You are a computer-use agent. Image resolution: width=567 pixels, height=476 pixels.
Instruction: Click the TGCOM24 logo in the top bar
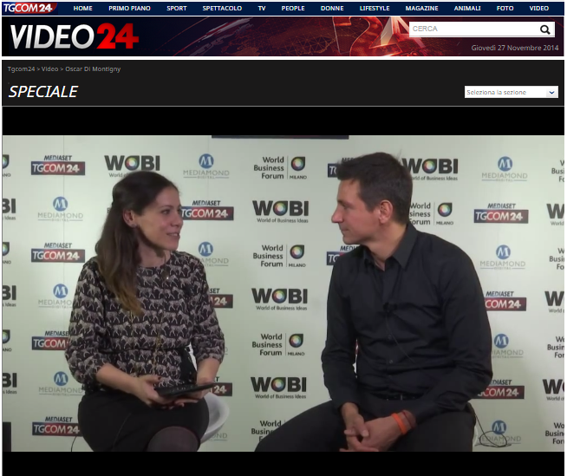click(x=29, y=8)
